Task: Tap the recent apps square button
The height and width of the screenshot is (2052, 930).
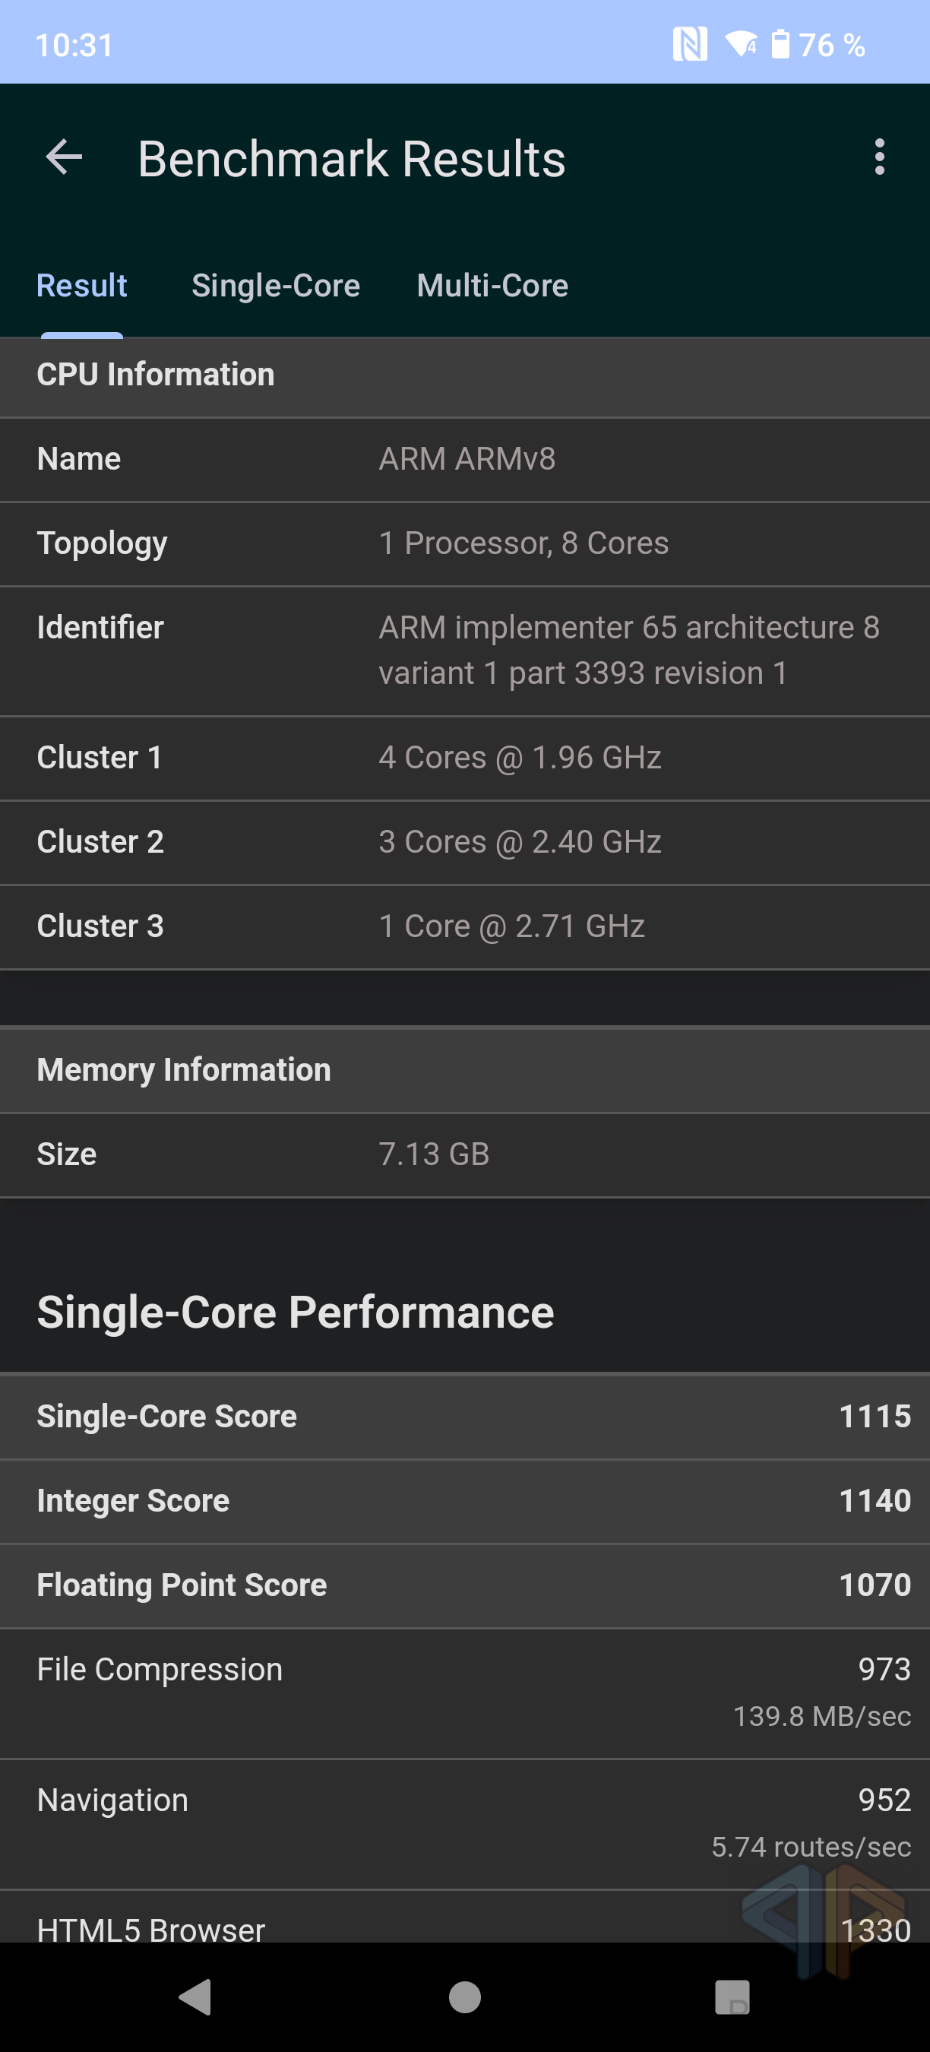Action: pyautogui.click(x=732, y=1997)
